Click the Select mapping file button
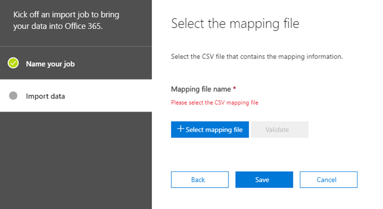The height and width of the screenshot is (209, 383). 210,129
